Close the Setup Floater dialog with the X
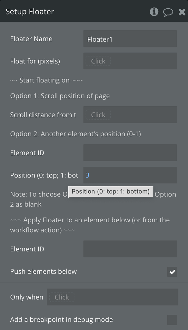Screen dimensions: 188x330 (x=181, y=12)
